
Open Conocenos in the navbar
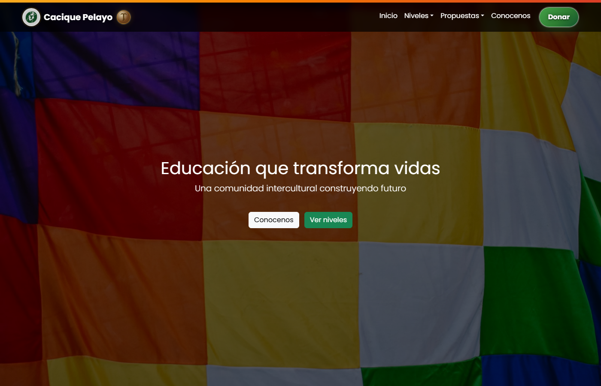tap(510, 16)
